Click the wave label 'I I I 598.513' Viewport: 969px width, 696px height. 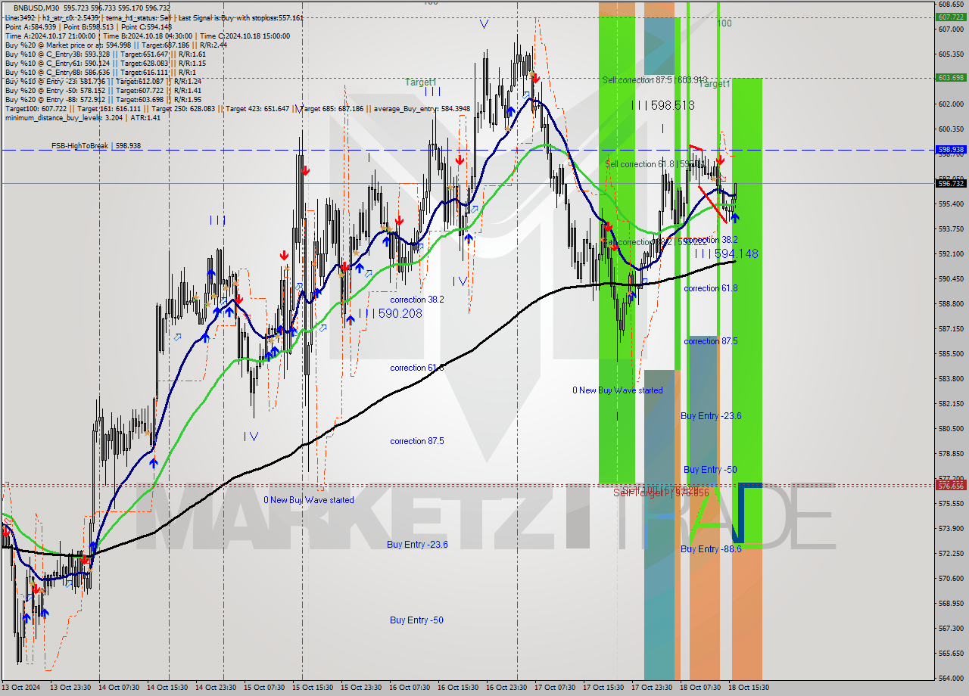(x=662, y=106)
